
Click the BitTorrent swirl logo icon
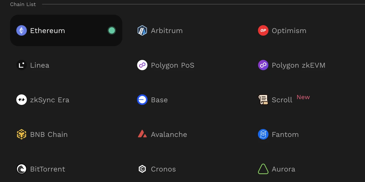[x=22, y=169]
